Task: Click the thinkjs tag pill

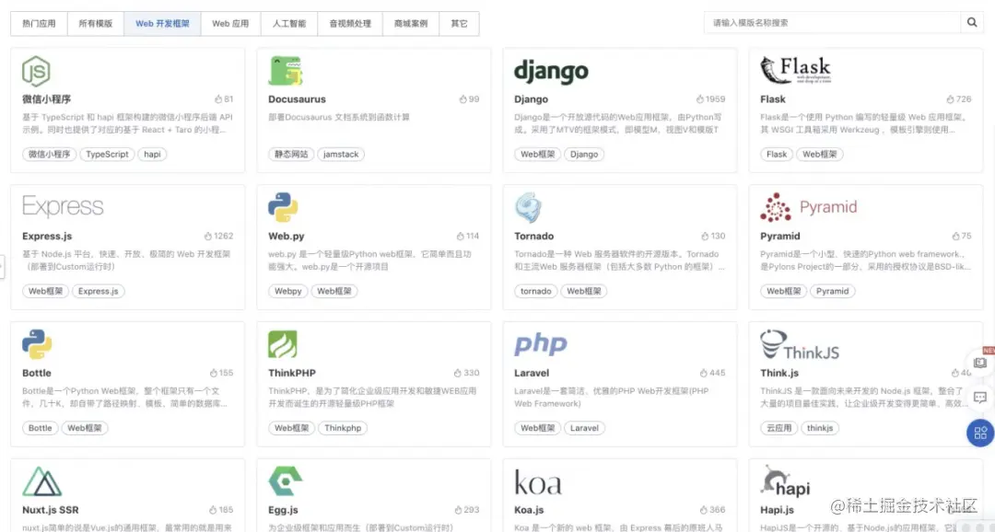Action: (x=820, y=428)
